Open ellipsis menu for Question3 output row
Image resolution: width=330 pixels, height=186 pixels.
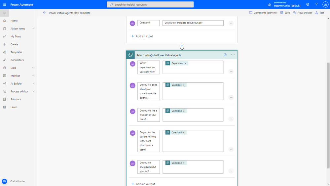coord(231,149)
